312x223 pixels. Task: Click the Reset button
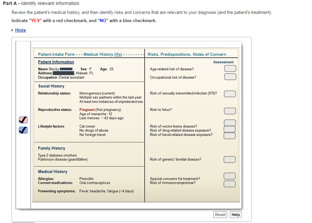pos(220,214)
